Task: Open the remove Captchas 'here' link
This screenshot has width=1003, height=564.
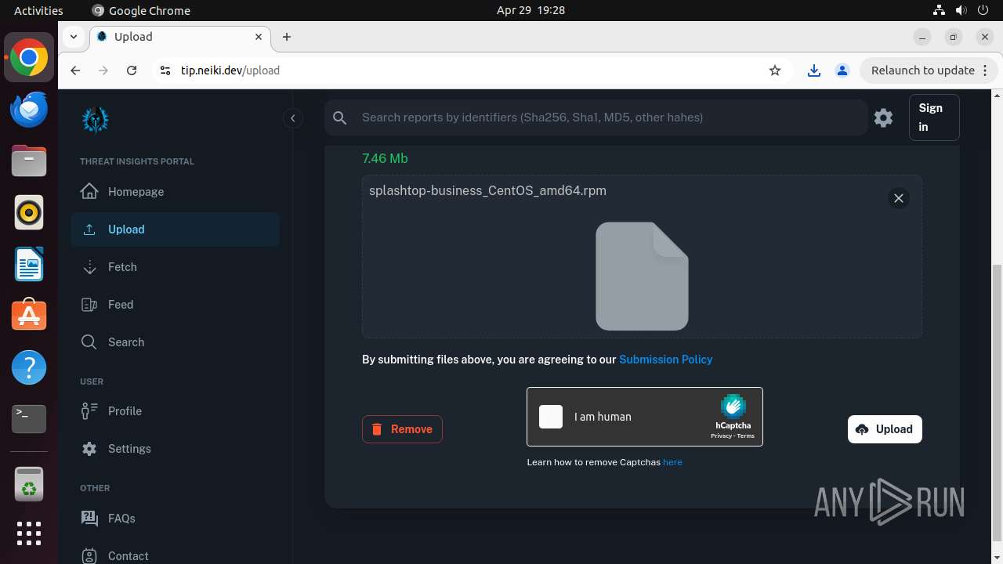Action: tap(672, 462)
